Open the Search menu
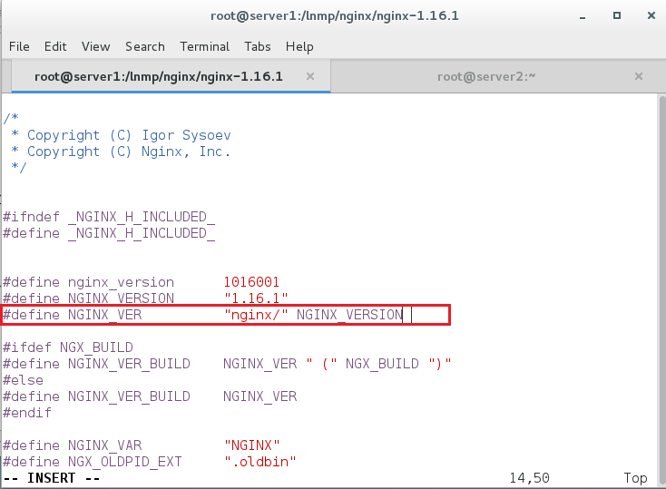This screenshot has width=666, height=489. [x=145, y=46]
